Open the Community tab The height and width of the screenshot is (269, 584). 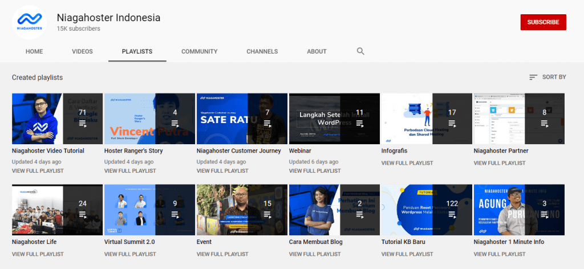[x=199, y=51]
